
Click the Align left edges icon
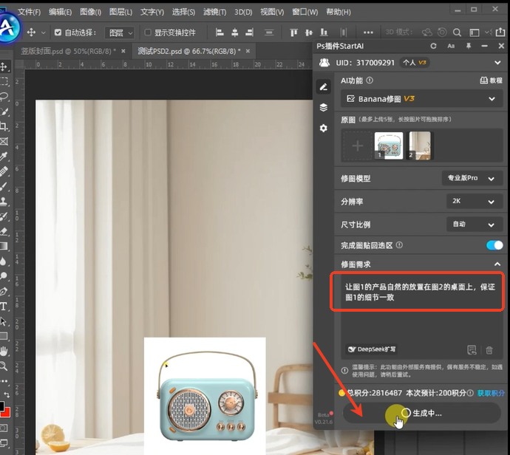tap(220, 32)
